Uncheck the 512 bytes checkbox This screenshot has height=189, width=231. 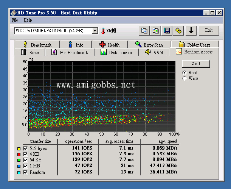click(x=25, y=148)
